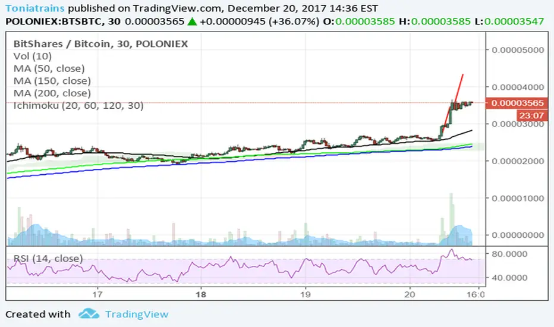Click the December 20, 2017 14:36 EST timestamp
The height and width of the screenshot is (327, 554).
[303, 8]
